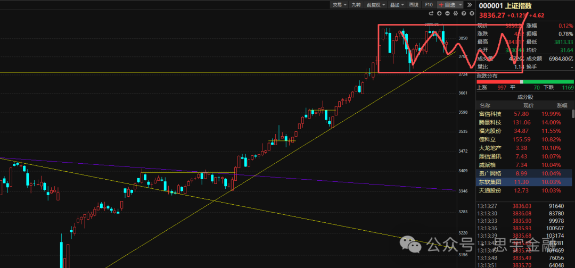The image size is (575, 268).
Task: Select 德科立 stock row
Action: tap(524, 139)
